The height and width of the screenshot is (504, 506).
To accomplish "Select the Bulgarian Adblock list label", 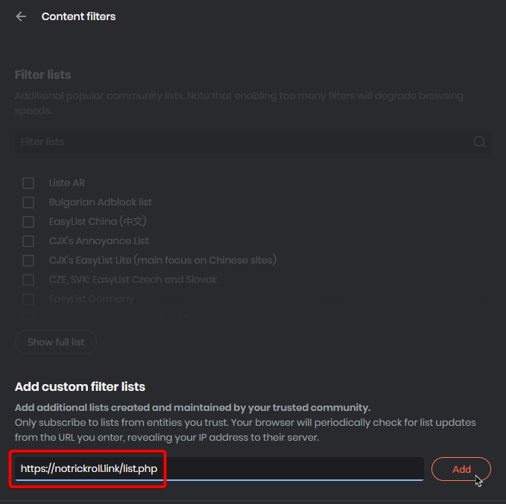I will pos(101,202).
